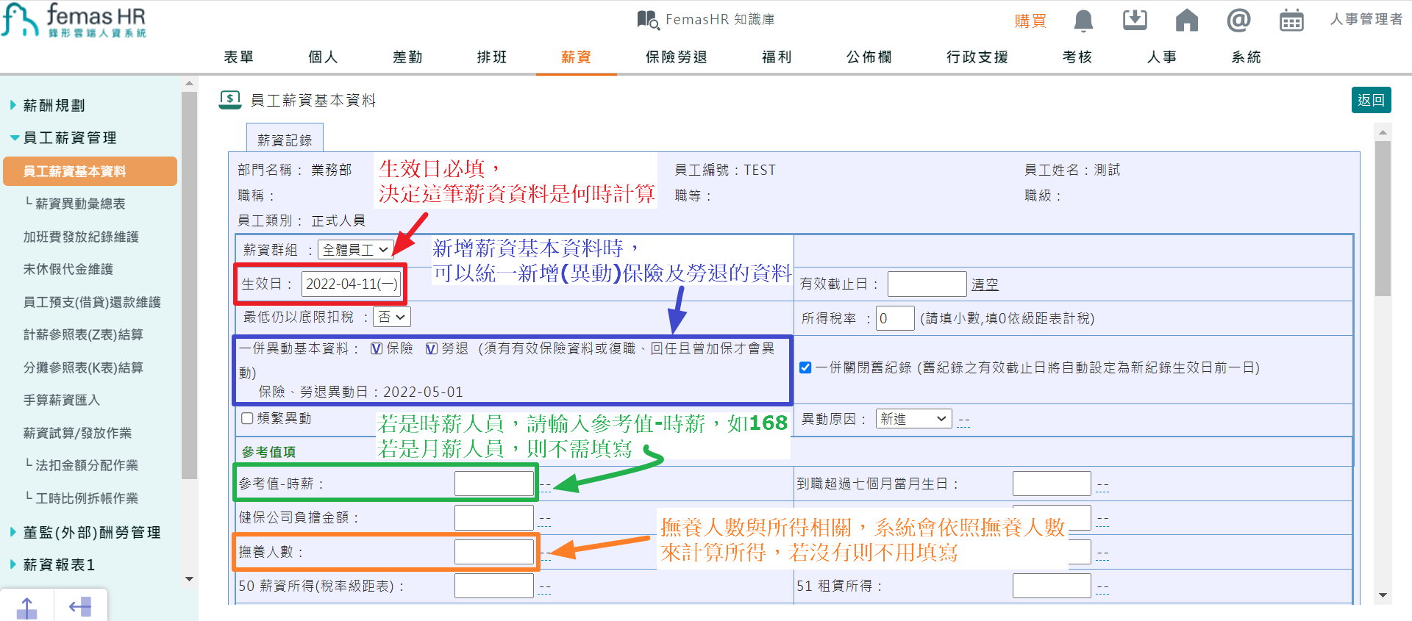The height and width of the screenshot is (621, 1412).
Task: Open 工時比例拆帳作業
Action: pos(87,498)
